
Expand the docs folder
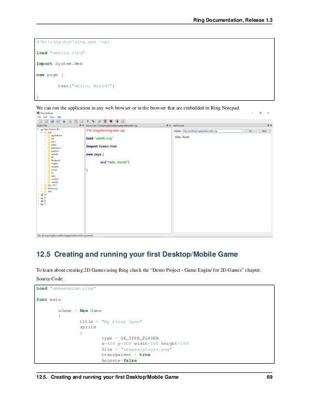(45, 141)
